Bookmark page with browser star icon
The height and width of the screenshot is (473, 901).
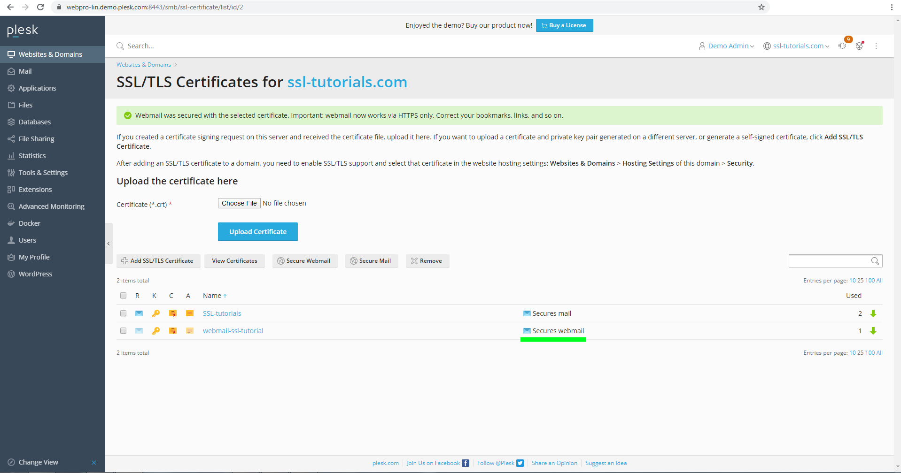coord(761,7)
